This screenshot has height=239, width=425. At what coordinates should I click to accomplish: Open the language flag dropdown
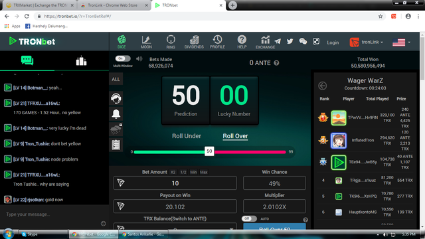point(401,42)
